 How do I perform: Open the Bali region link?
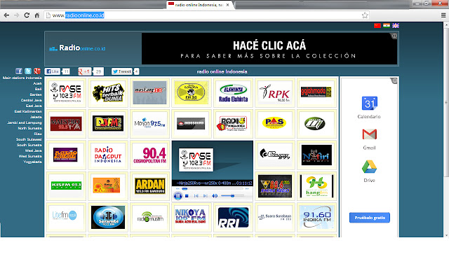pos(39,89)
